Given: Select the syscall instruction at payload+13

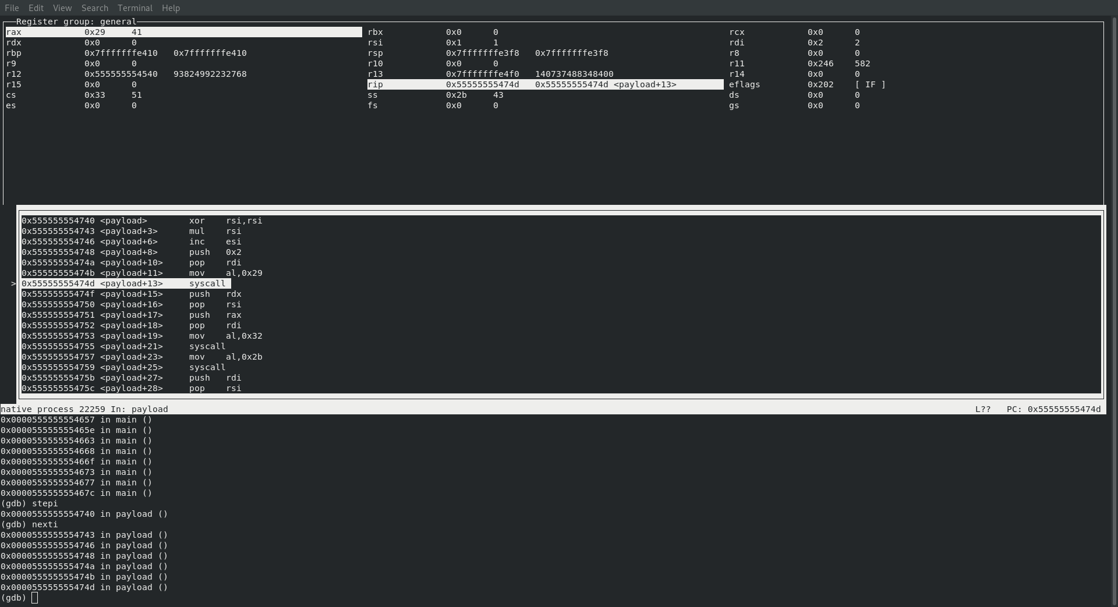Looking at the screenshot, I should tap(207, 283).
